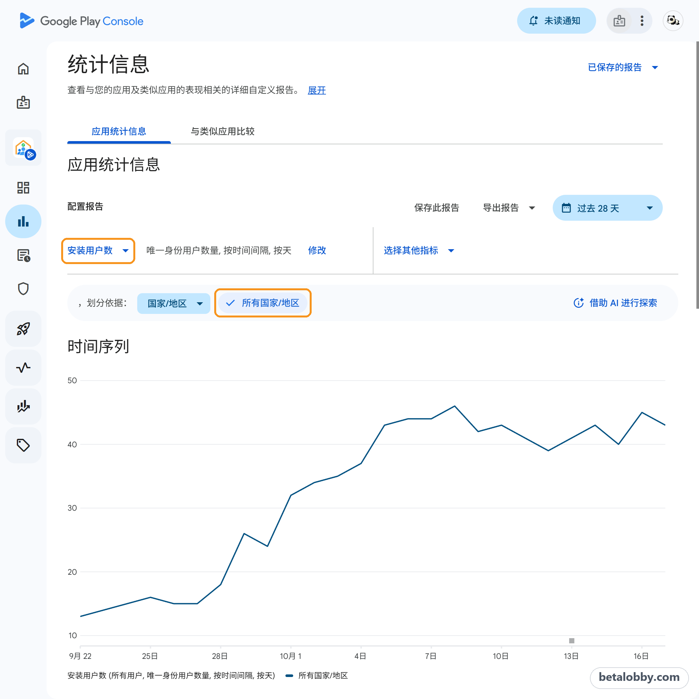
Task: Toggle the 所有国家/地区 filter chip
Action: click(263, 303)
